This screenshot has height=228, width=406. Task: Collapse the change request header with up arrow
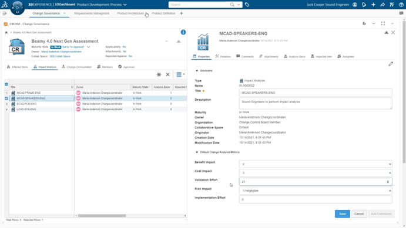click(179, 41)
